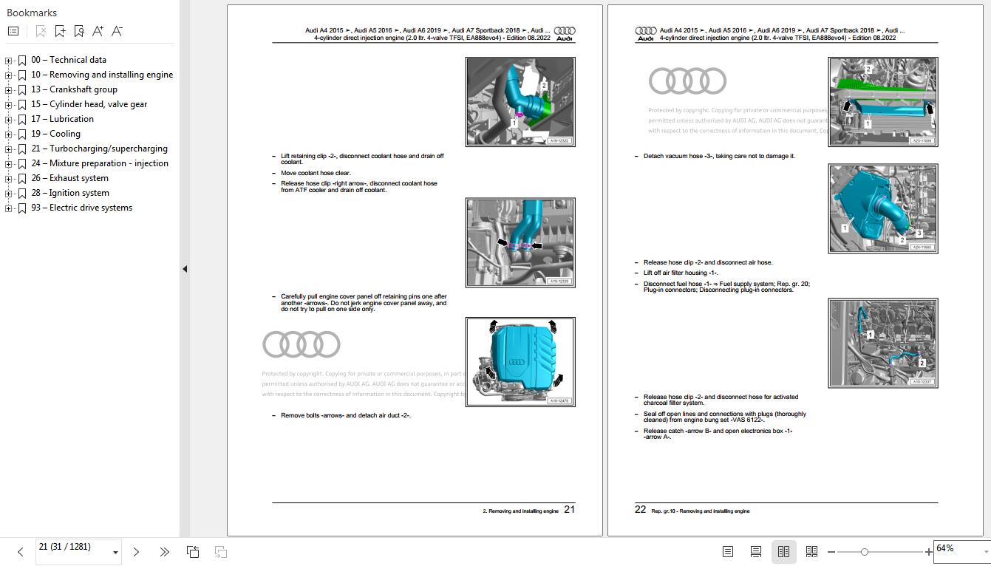Open the '26 – Exhaust system' bookmark
This screenshot has width=991, height=566.
tap(69, 178)
